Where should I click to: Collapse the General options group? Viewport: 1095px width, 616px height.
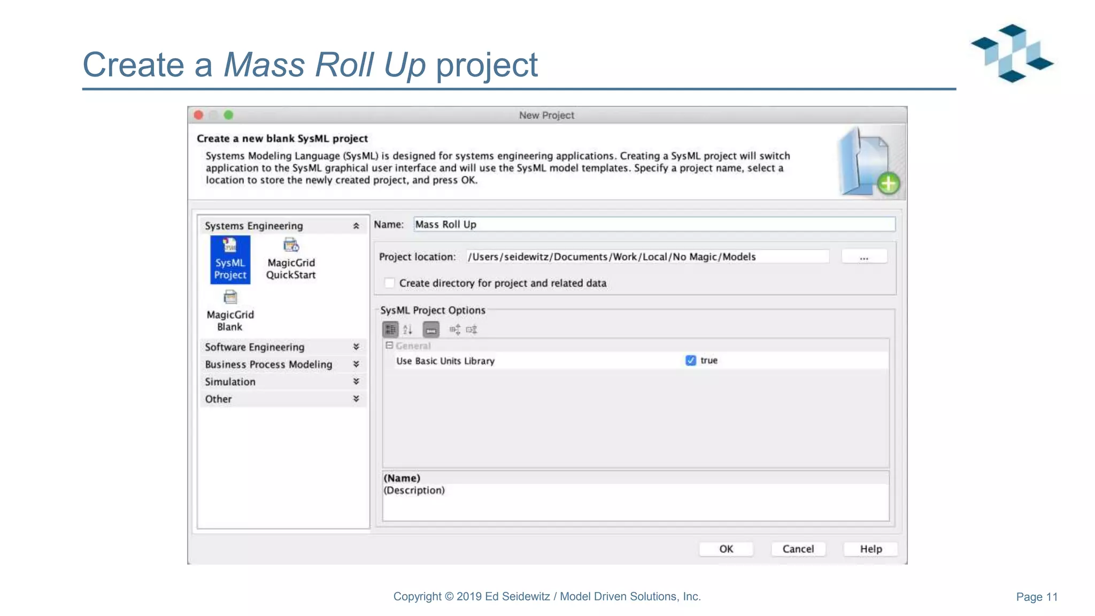coord(389,345)
